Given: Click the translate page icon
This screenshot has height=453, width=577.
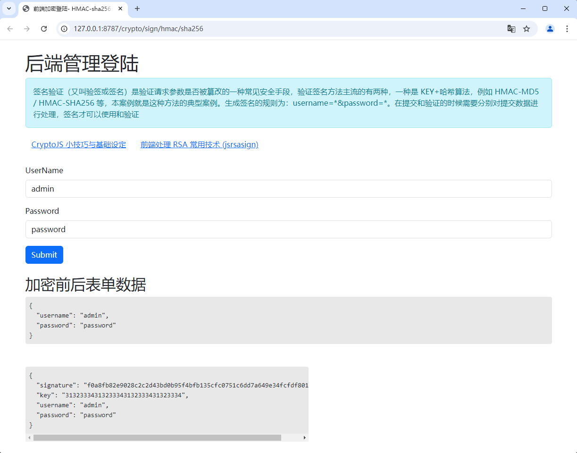Looking at the screenshot, I should point(511,29).
